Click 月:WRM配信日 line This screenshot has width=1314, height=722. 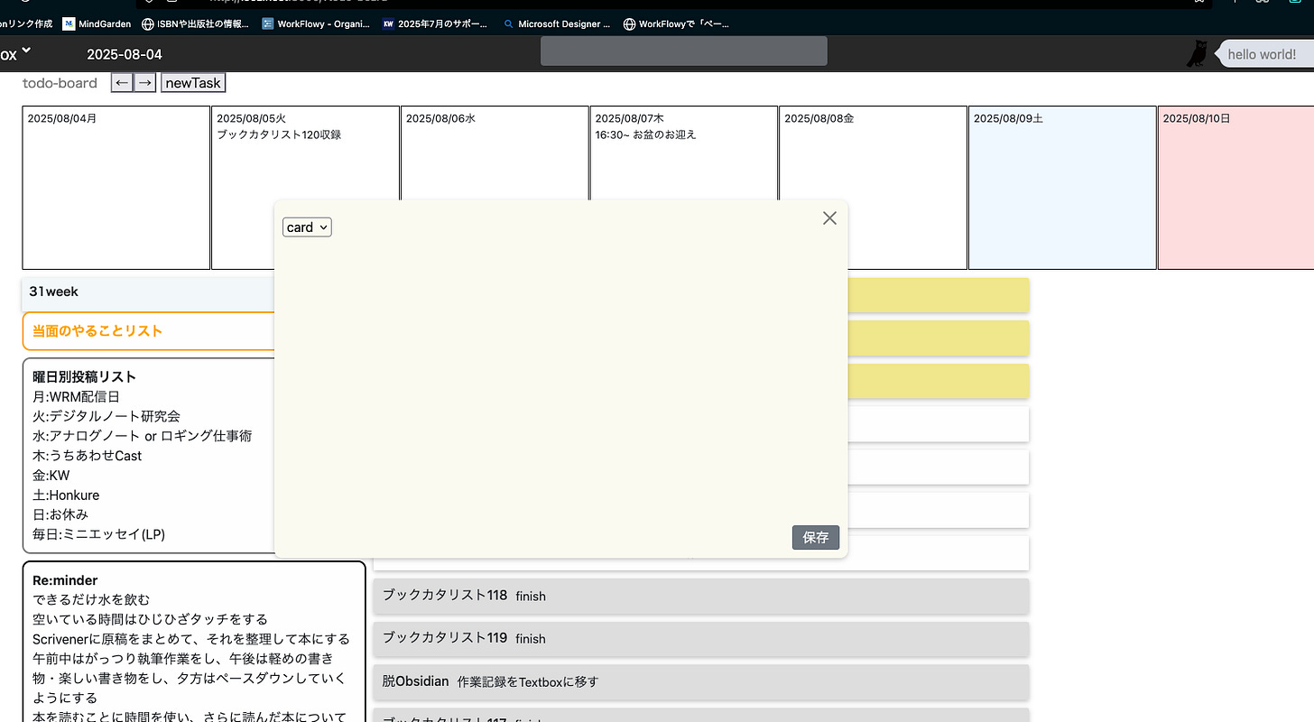[x=76, y=396]
